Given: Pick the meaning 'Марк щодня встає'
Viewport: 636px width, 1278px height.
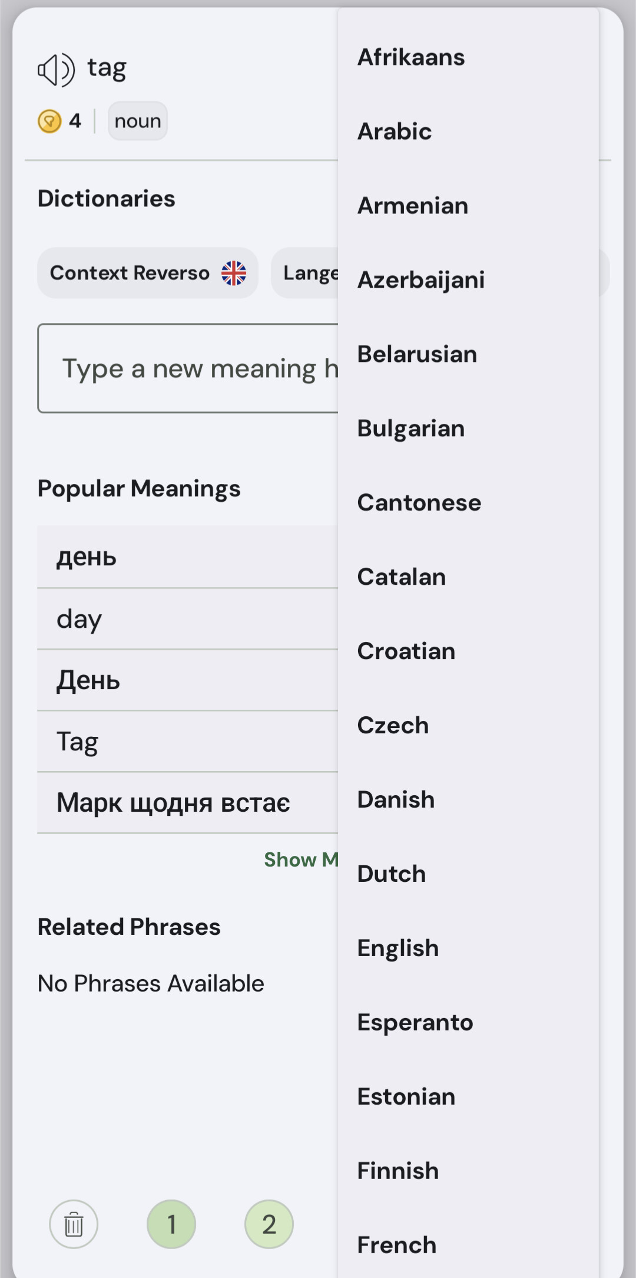Looking at the screenshot, I should pyautogui.click(x=188, y=803).
